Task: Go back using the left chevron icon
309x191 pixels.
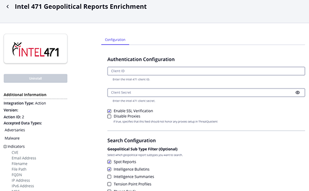Action: click(x=8, y=7)
